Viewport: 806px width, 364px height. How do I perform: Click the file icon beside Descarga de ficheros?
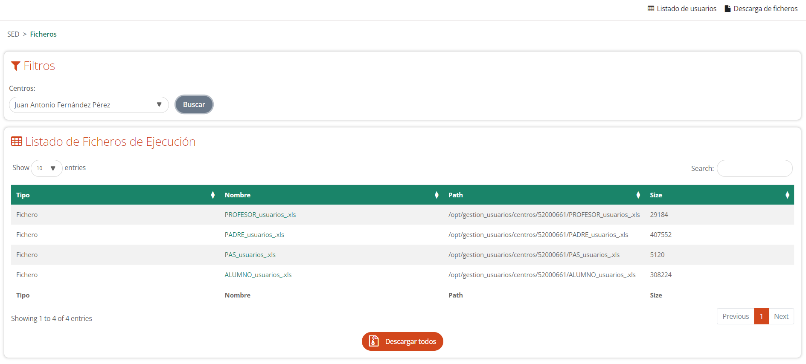click(x=727, y=9)
